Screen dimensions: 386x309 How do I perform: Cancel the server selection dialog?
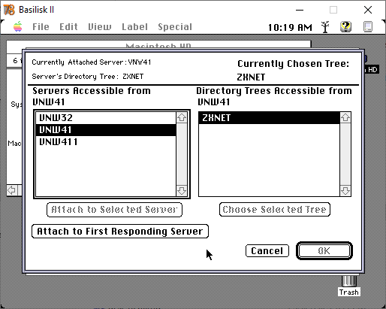click(267, 251)
